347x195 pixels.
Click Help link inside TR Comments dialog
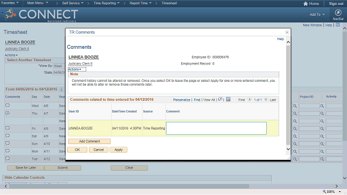click(280, 39)
